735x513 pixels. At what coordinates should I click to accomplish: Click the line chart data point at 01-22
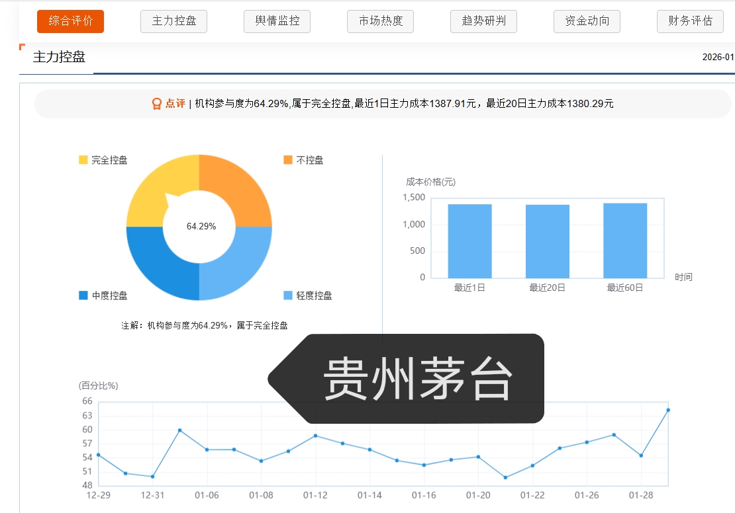[532, 465]
